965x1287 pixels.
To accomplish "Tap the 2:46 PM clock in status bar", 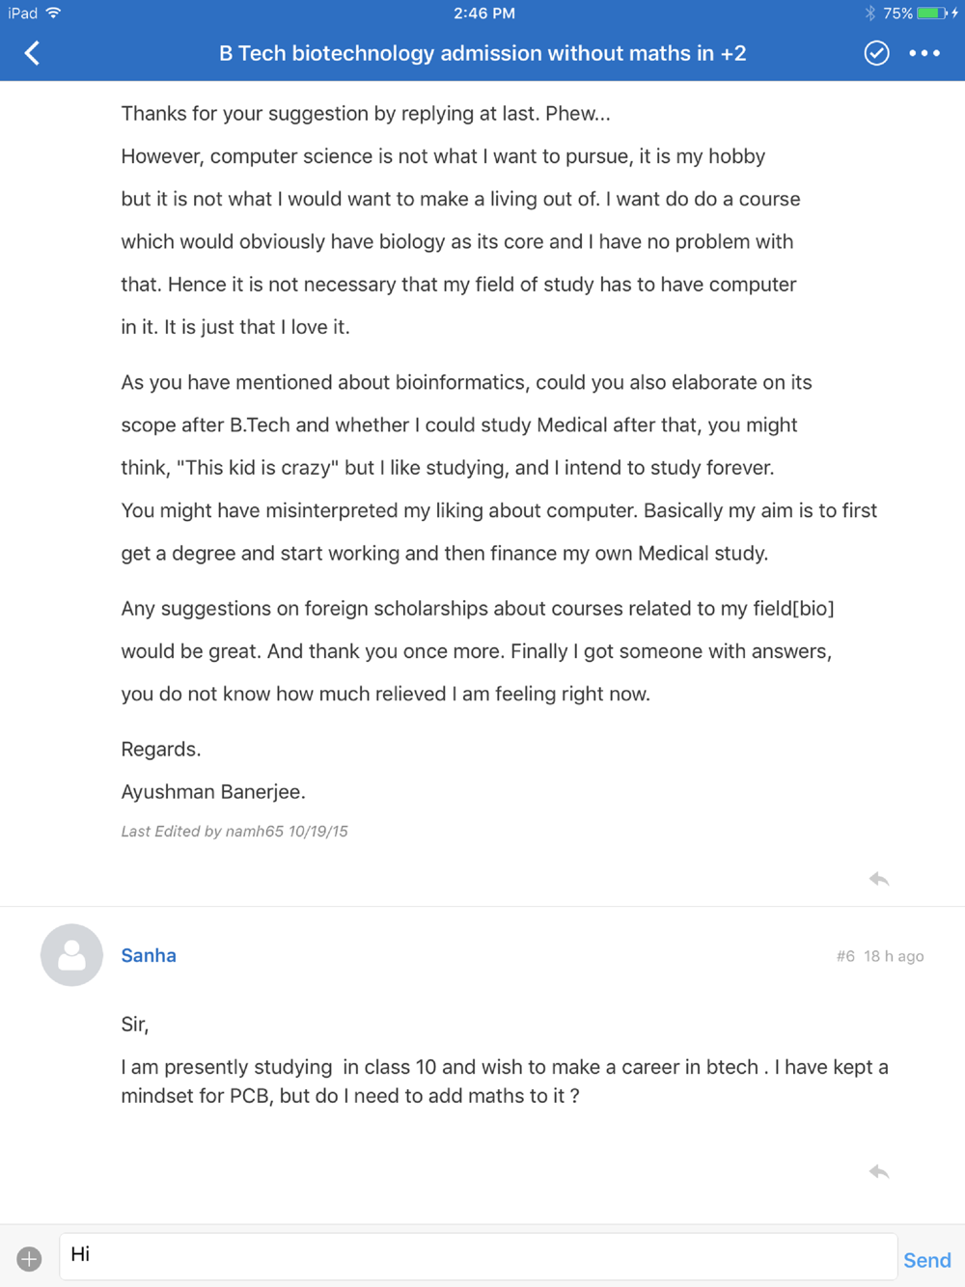I will 484,14.
